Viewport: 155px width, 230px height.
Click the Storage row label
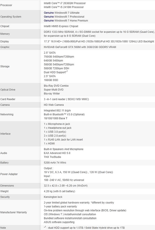tap(5, 66)
